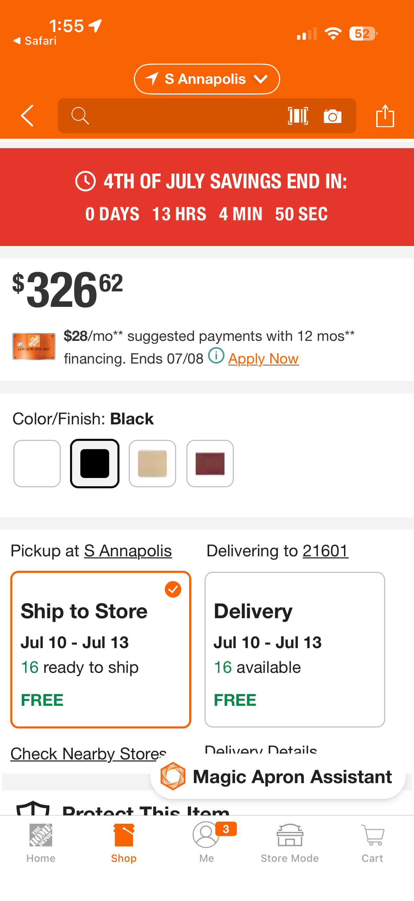Open camera image search icon
The height and width of the screenshot is (901, 414).
(332, 116)
